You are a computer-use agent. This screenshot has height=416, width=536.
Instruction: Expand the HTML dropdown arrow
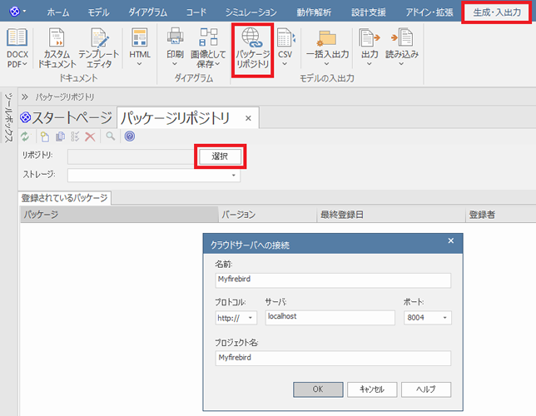(140, 64)
